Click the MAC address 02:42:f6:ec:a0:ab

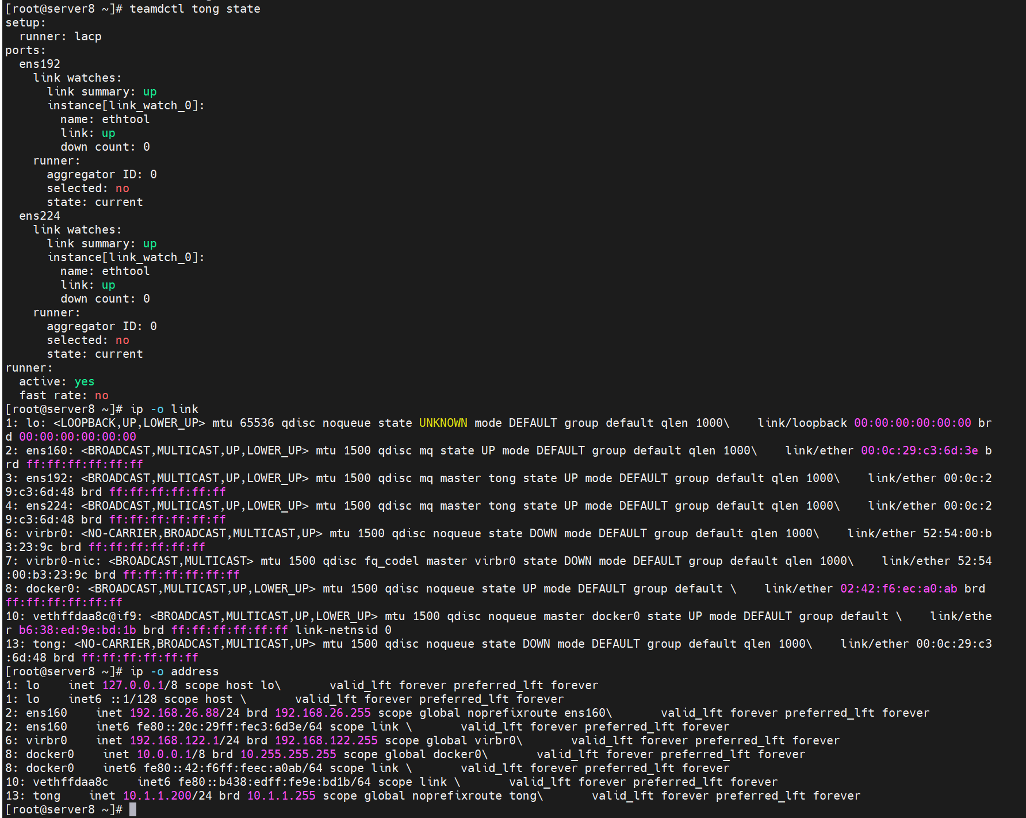[898, 588]
